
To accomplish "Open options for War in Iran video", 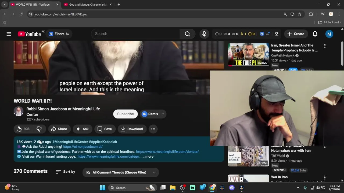I will [x=325, y=177].
